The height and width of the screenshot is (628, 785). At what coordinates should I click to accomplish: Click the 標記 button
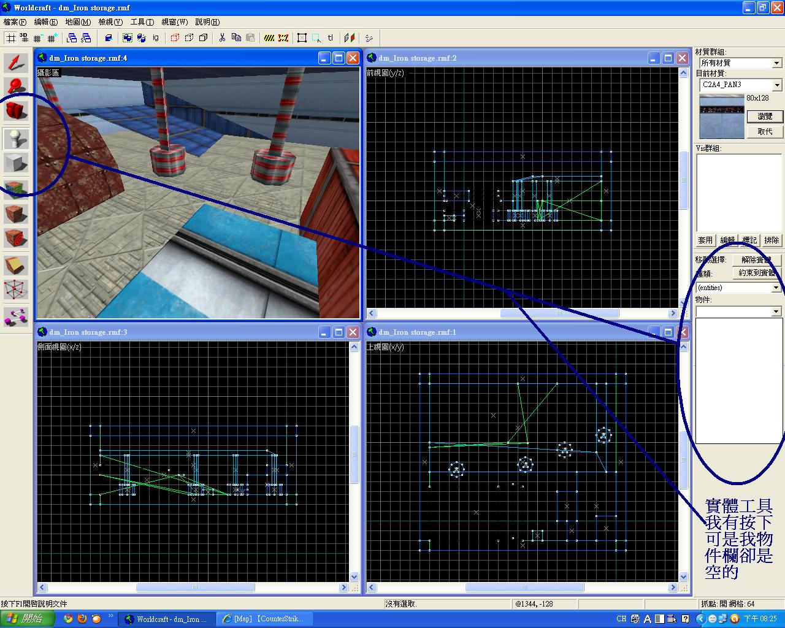(x=750, y=240)
